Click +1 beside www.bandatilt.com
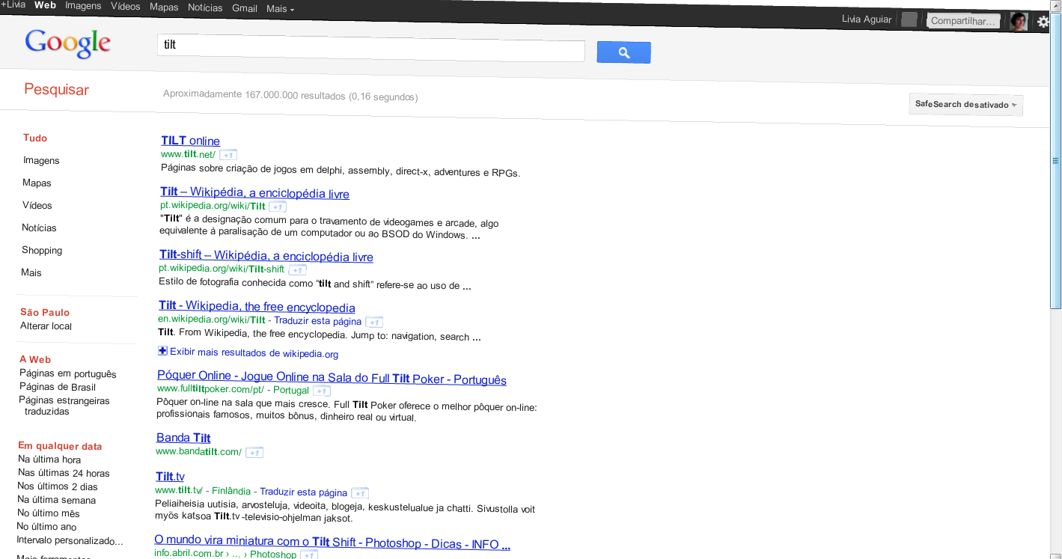The width and height of the screenshot is (1062, 559). tap(254, 452)
